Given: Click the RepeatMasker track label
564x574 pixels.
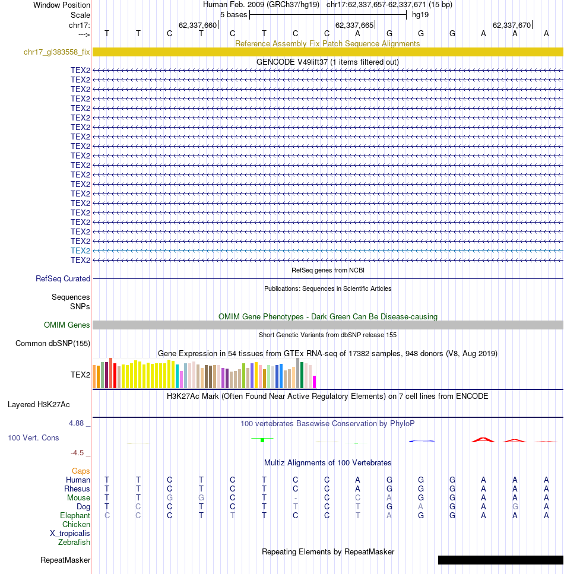Looking at the screenshot, I should pyautogui.click(x=65, y=560).
